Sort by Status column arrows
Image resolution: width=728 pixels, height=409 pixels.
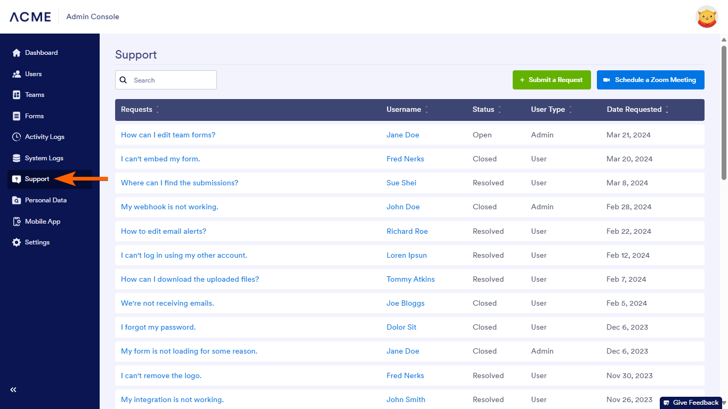(x=499, y=110)
